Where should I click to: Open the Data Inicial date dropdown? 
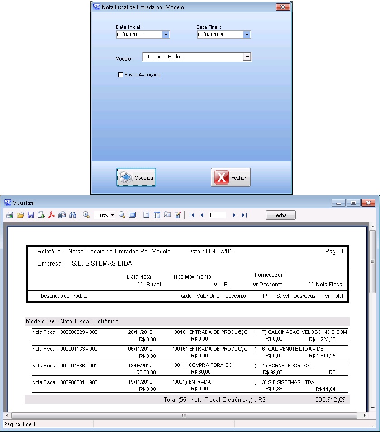click(x=165, y=34)
